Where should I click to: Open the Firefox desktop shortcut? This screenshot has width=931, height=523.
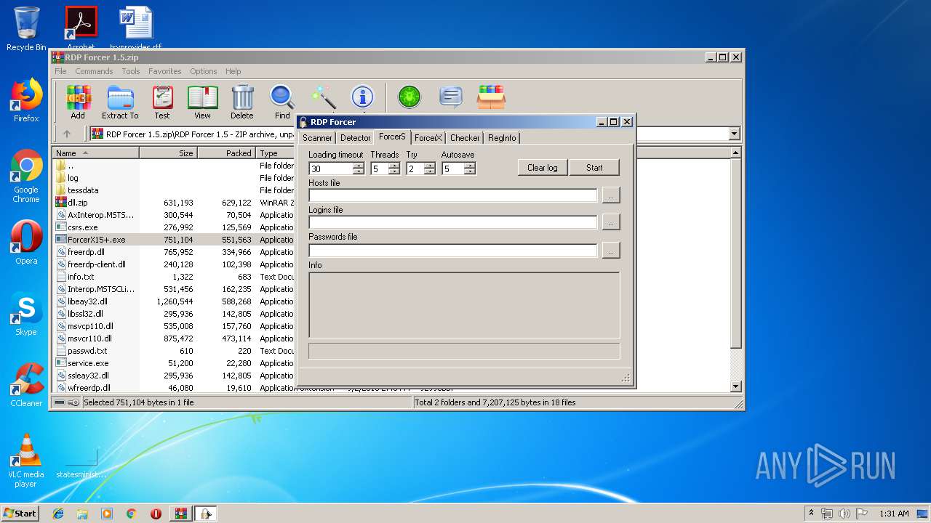click(x=26, y=100)
